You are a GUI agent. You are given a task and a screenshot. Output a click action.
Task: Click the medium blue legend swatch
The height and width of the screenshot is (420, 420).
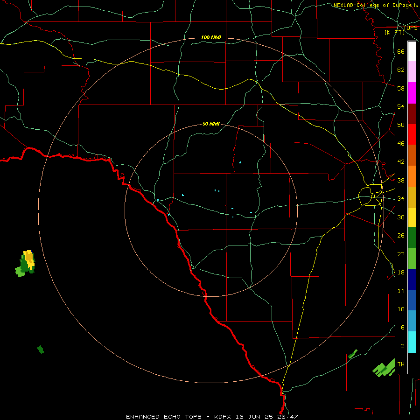coord(412,300)
